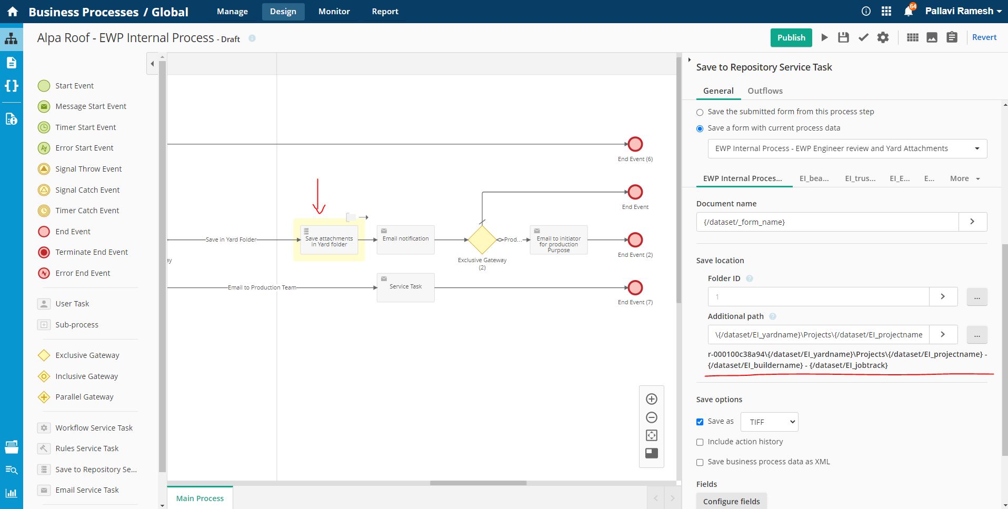Check Save business process data as XML
This screenshot has height=509, width=1008.
point(700,462)
